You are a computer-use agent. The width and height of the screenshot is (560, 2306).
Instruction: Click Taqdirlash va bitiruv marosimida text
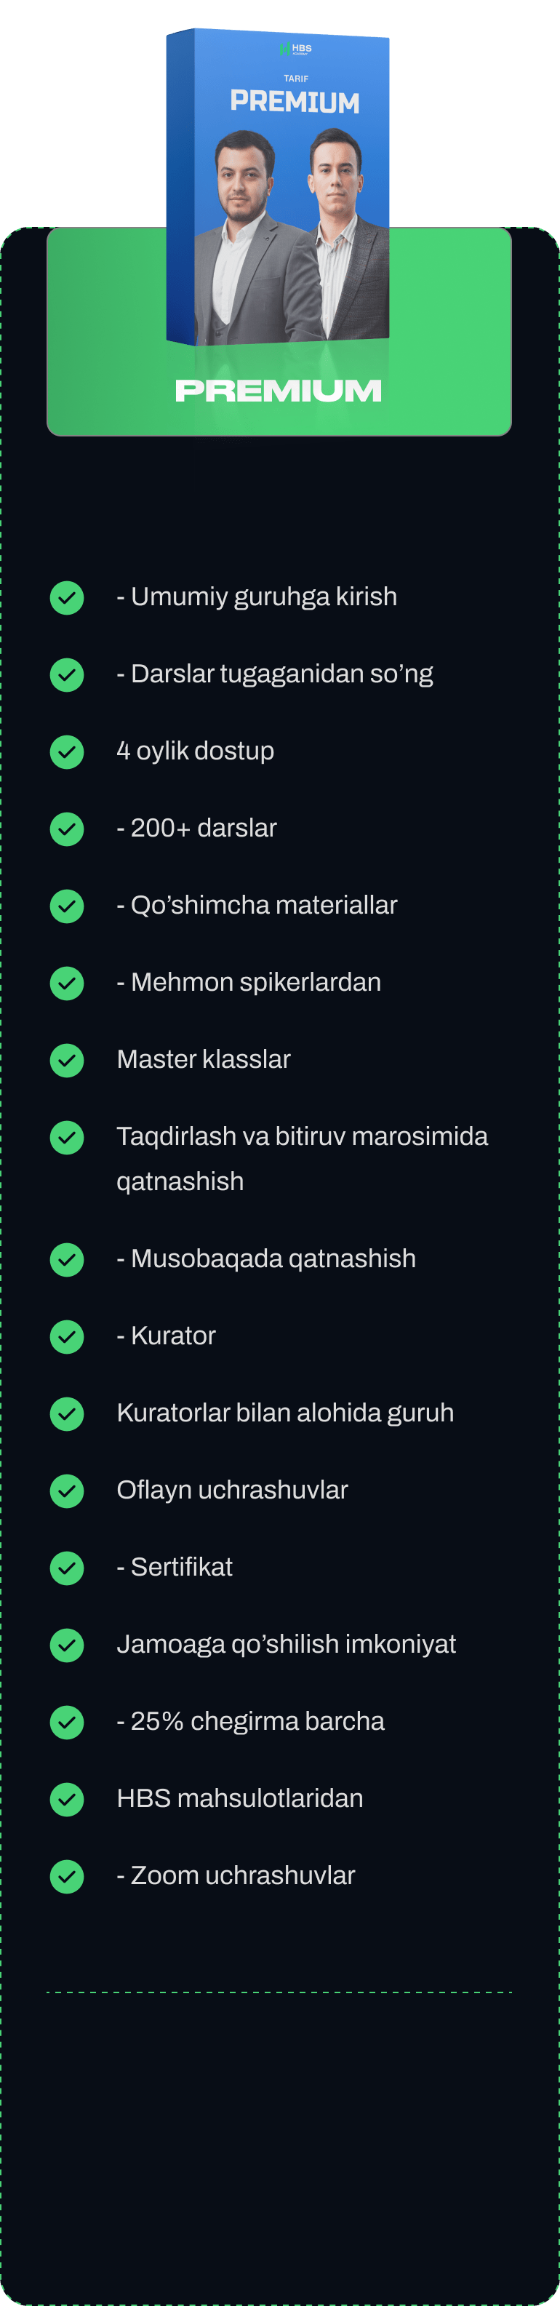click(303, 1137)
